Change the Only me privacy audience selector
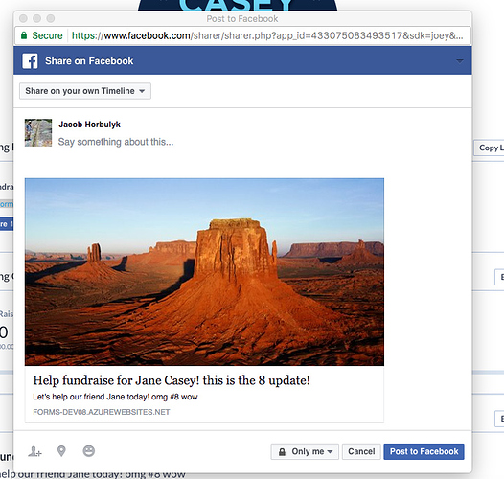Viewport: 504px width, 479px height. click(x=305, y=451)
